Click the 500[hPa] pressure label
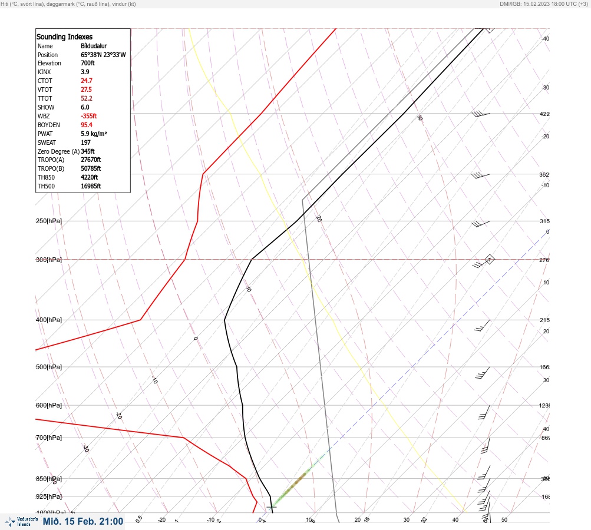Screen dimensions: 591x530 click(x=49, y=367)
